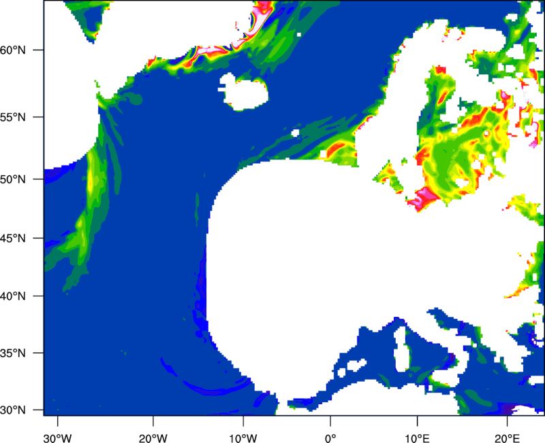Click the 30°W longitude label

click(x=58, y=438)
